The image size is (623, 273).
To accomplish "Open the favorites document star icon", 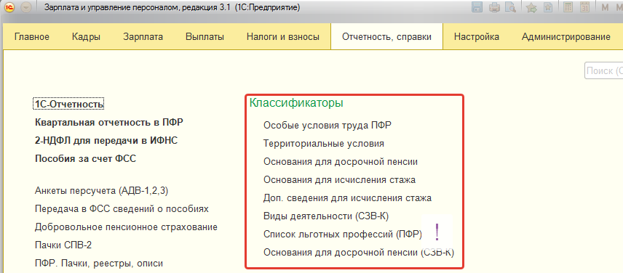I will pos(548,7).
